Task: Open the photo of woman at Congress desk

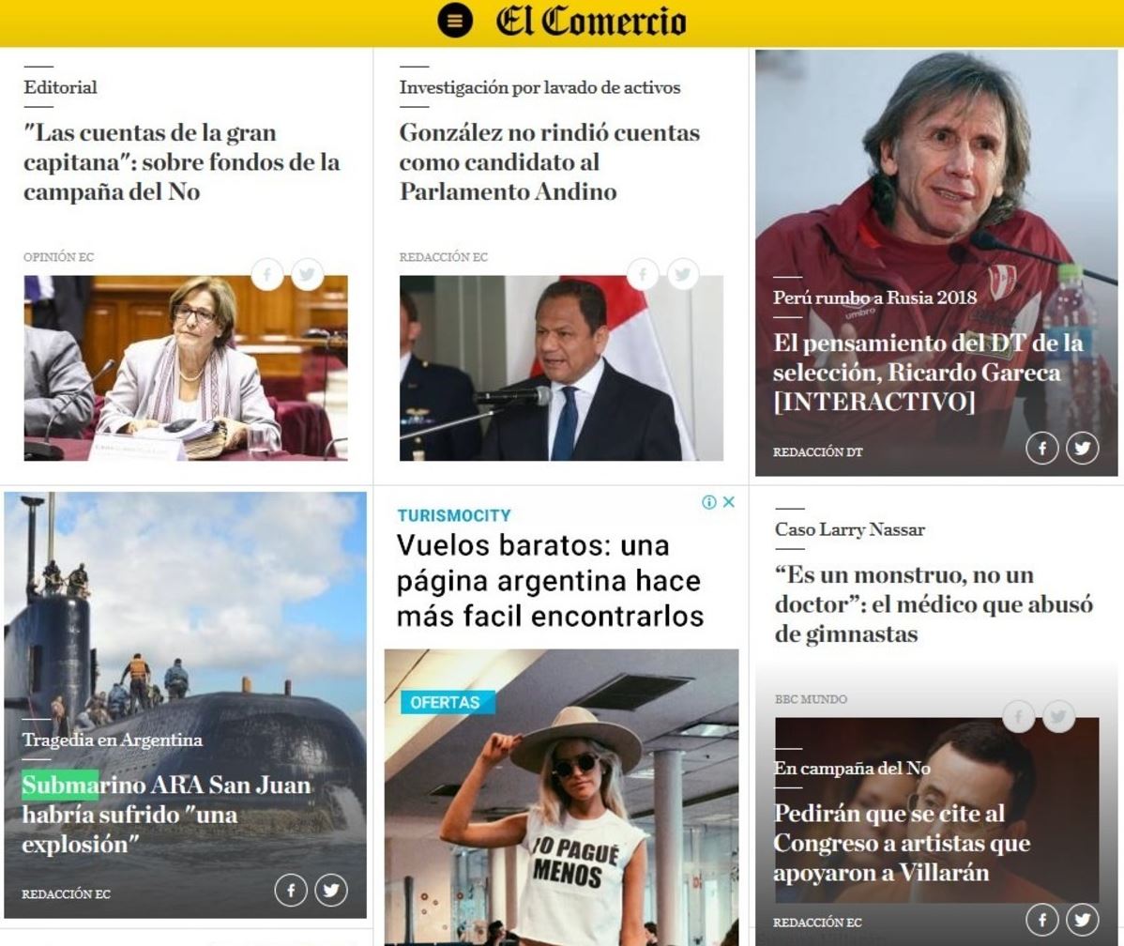Action: coord(186,368)
